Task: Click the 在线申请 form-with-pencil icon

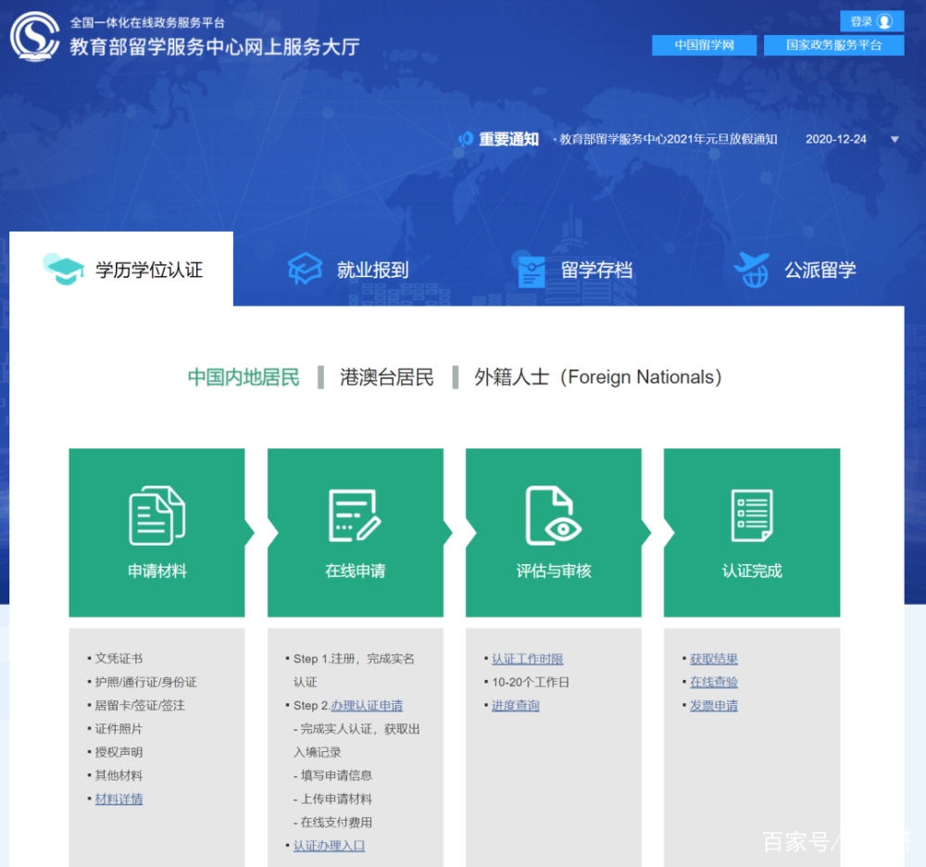Action: (x=355, y=516)
